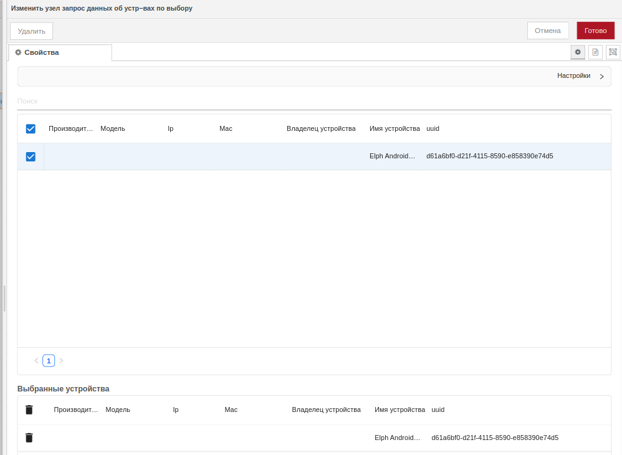Open node description document icon

coord(595,52)
